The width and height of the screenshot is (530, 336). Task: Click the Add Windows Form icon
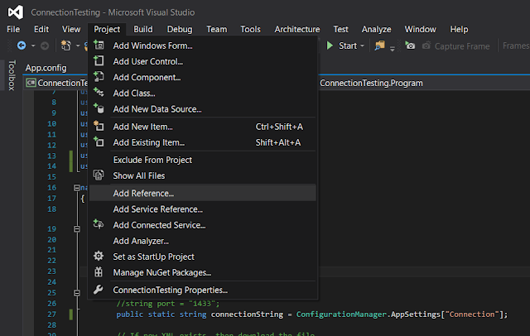pos(99,45)
